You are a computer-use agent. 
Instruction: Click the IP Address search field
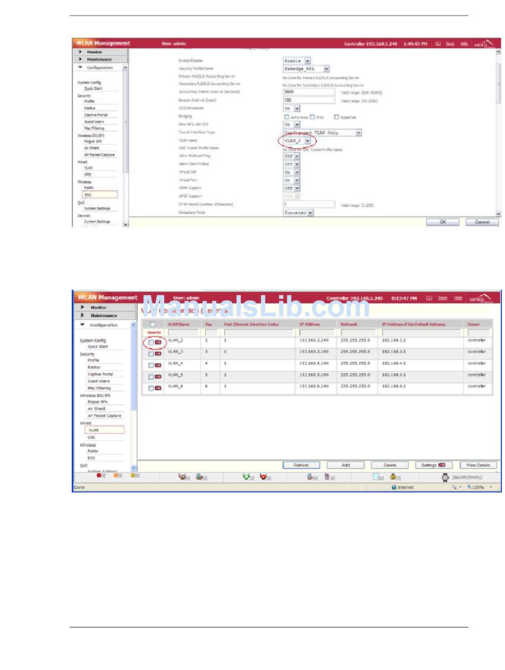click(316, 332)
